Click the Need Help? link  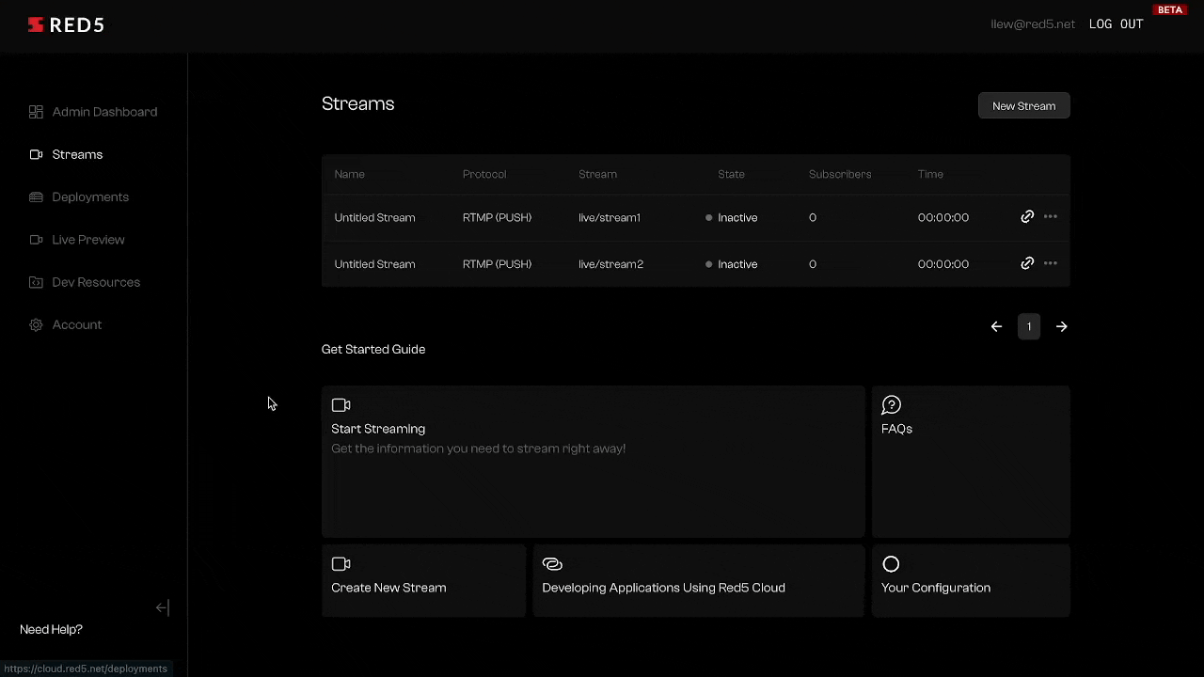51,629
